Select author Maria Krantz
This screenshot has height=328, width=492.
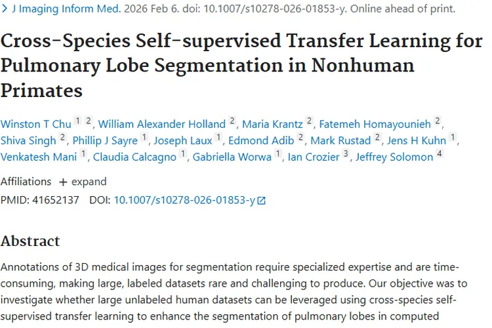point(272,124)
